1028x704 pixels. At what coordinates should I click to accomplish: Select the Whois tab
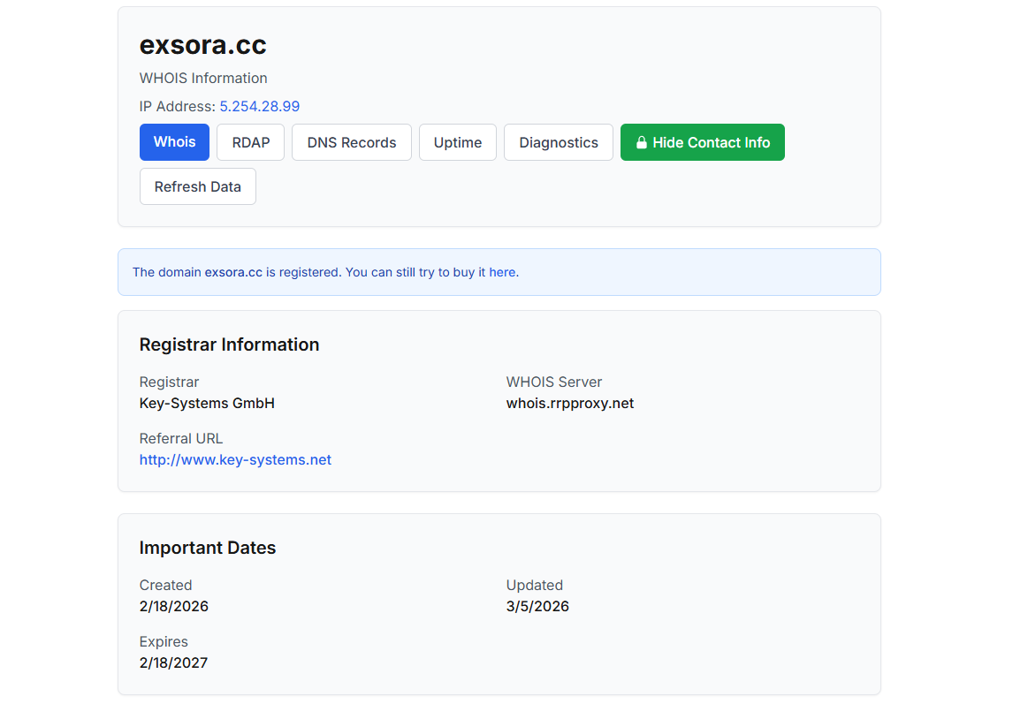point(174,142)
